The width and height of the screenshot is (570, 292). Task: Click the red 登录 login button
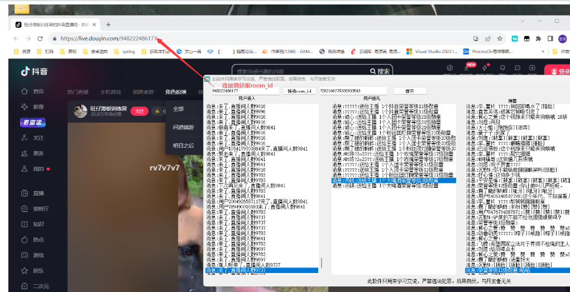[558, 71]
